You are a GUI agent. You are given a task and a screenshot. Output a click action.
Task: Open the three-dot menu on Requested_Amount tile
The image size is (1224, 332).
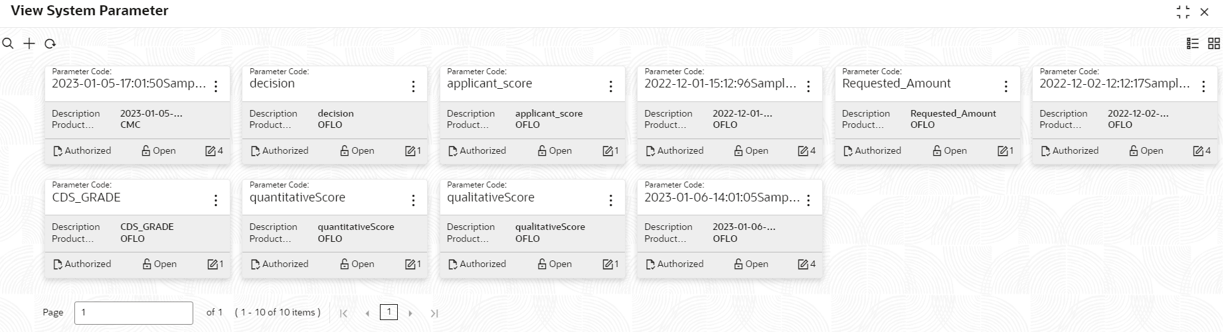coord(1005,86)
